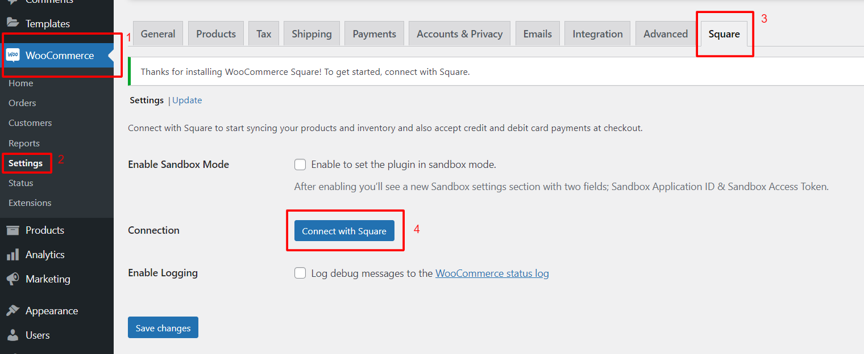Open the Marketing menu label

(48, 279)
